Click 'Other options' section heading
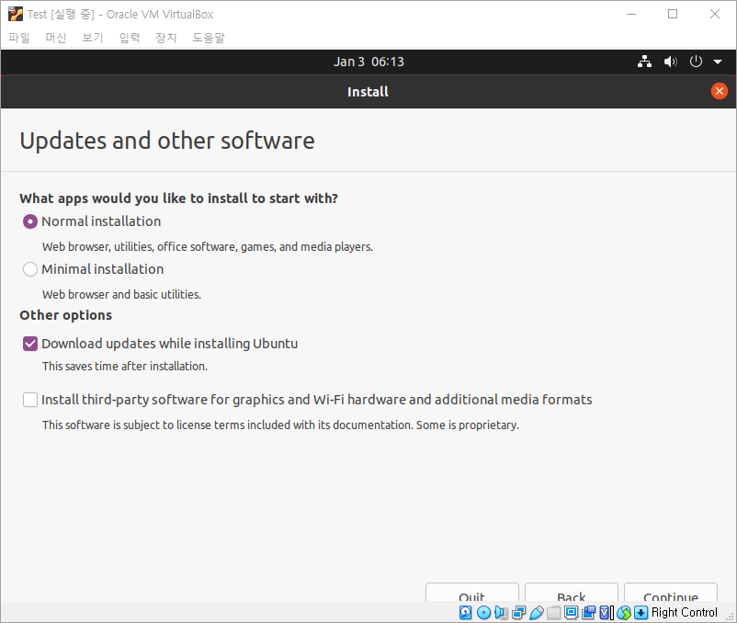The image size is (737, 623). click(66, 315)
